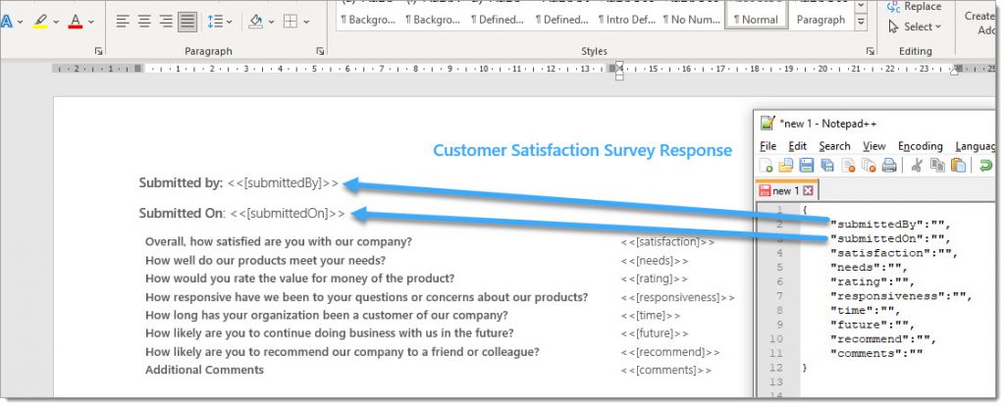Viewport: 1005px width, 407px height.
Task: Close the 'new 1' tab in Notepad++
Action: (809, 190)
